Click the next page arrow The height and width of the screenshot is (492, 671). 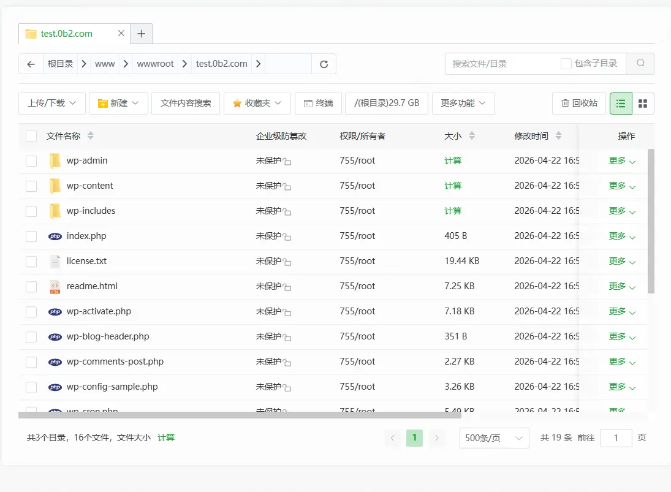[436, 438]
